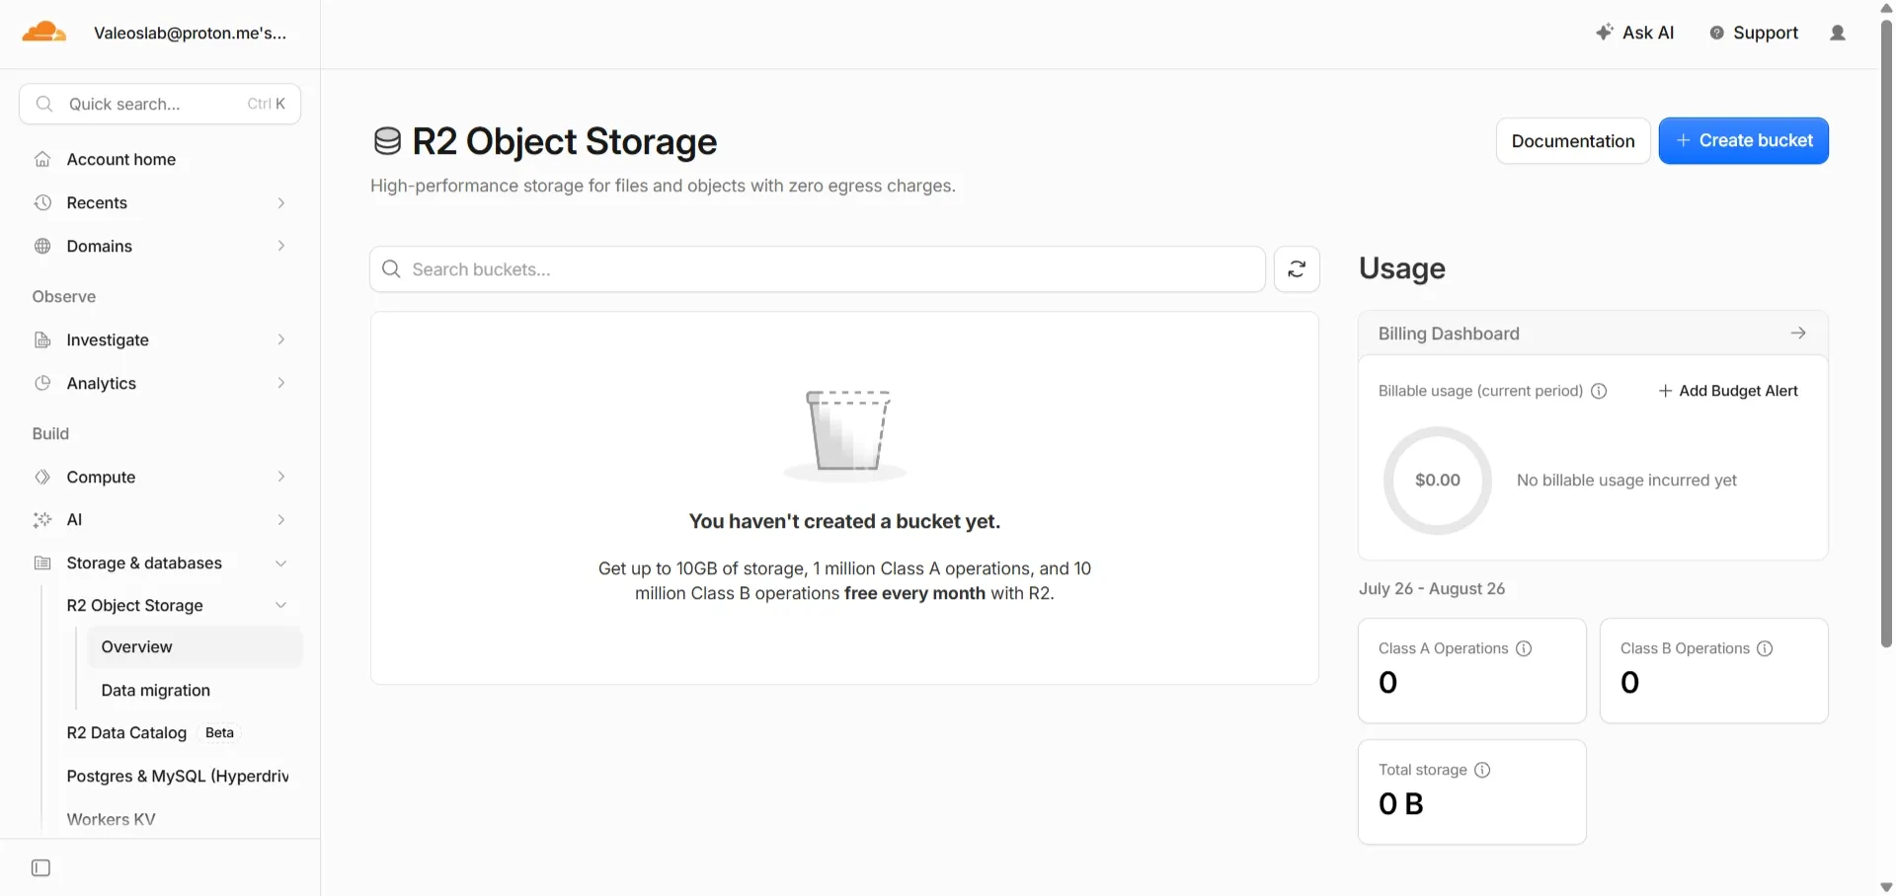Click info icon beside Class A Operations
This screenshot has height=896, width=1896.
[x=1524, y=648]
